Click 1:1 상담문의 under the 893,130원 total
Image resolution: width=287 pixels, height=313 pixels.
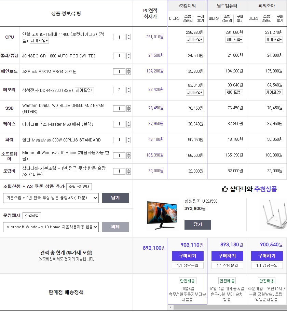(x=227, y=266)
